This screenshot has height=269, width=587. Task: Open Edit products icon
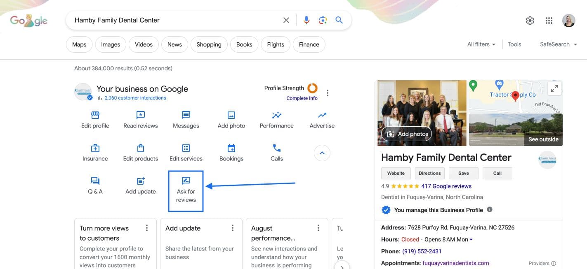coord(141,148)
